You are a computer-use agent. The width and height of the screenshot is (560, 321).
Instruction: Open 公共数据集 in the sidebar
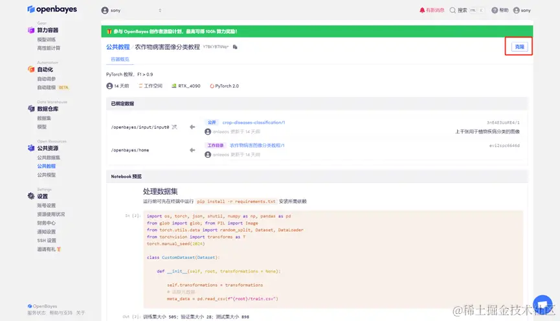click(x=49, y=157)
